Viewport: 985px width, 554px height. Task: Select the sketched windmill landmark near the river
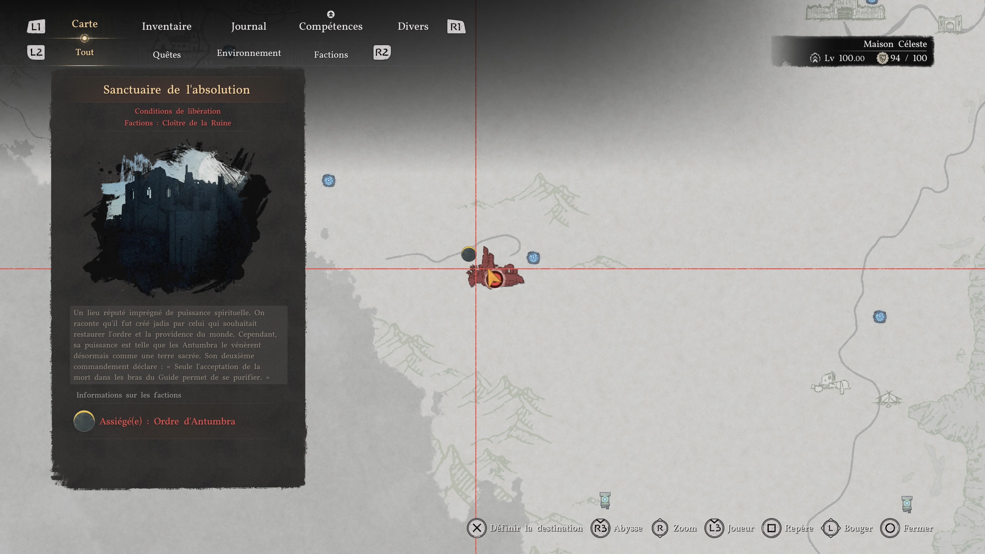[888, 398]
